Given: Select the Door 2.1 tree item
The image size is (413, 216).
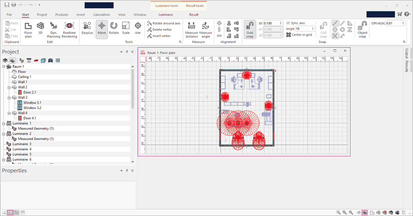Looking at the screenshot, I should pos(29,92).
